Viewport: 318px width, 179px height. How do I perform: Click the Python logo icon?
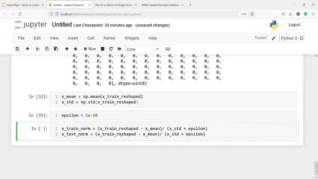[274, 25]
